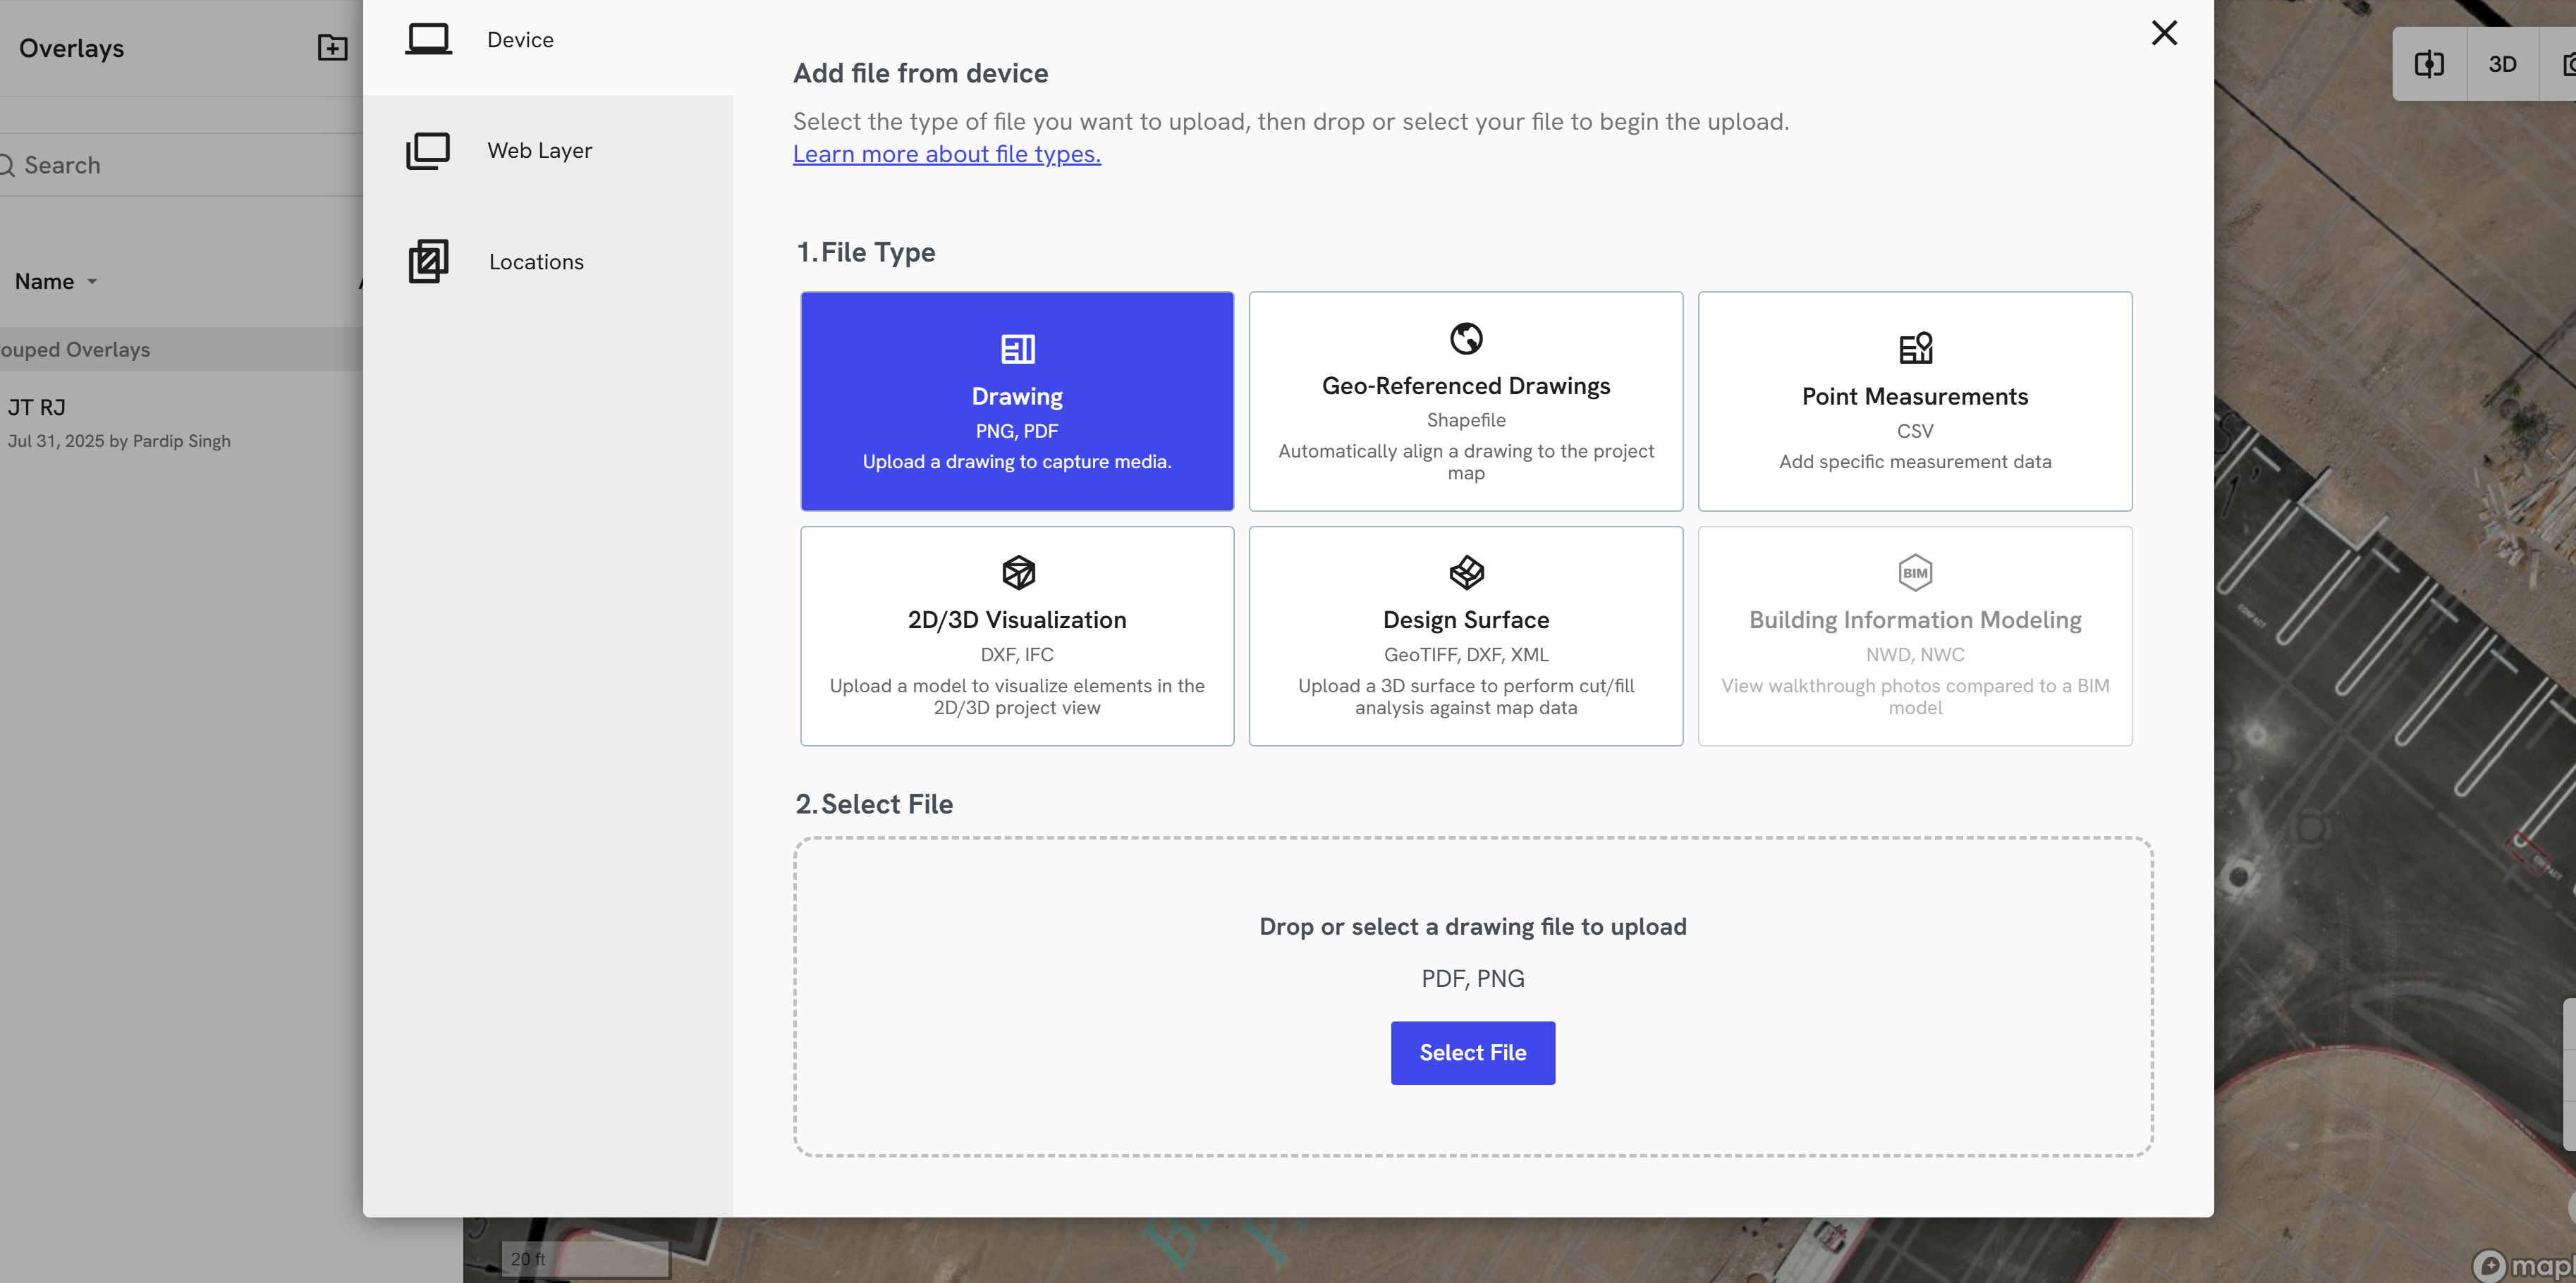
Task: Switch map to 3D view
Action: click(x=2502, y=64)
